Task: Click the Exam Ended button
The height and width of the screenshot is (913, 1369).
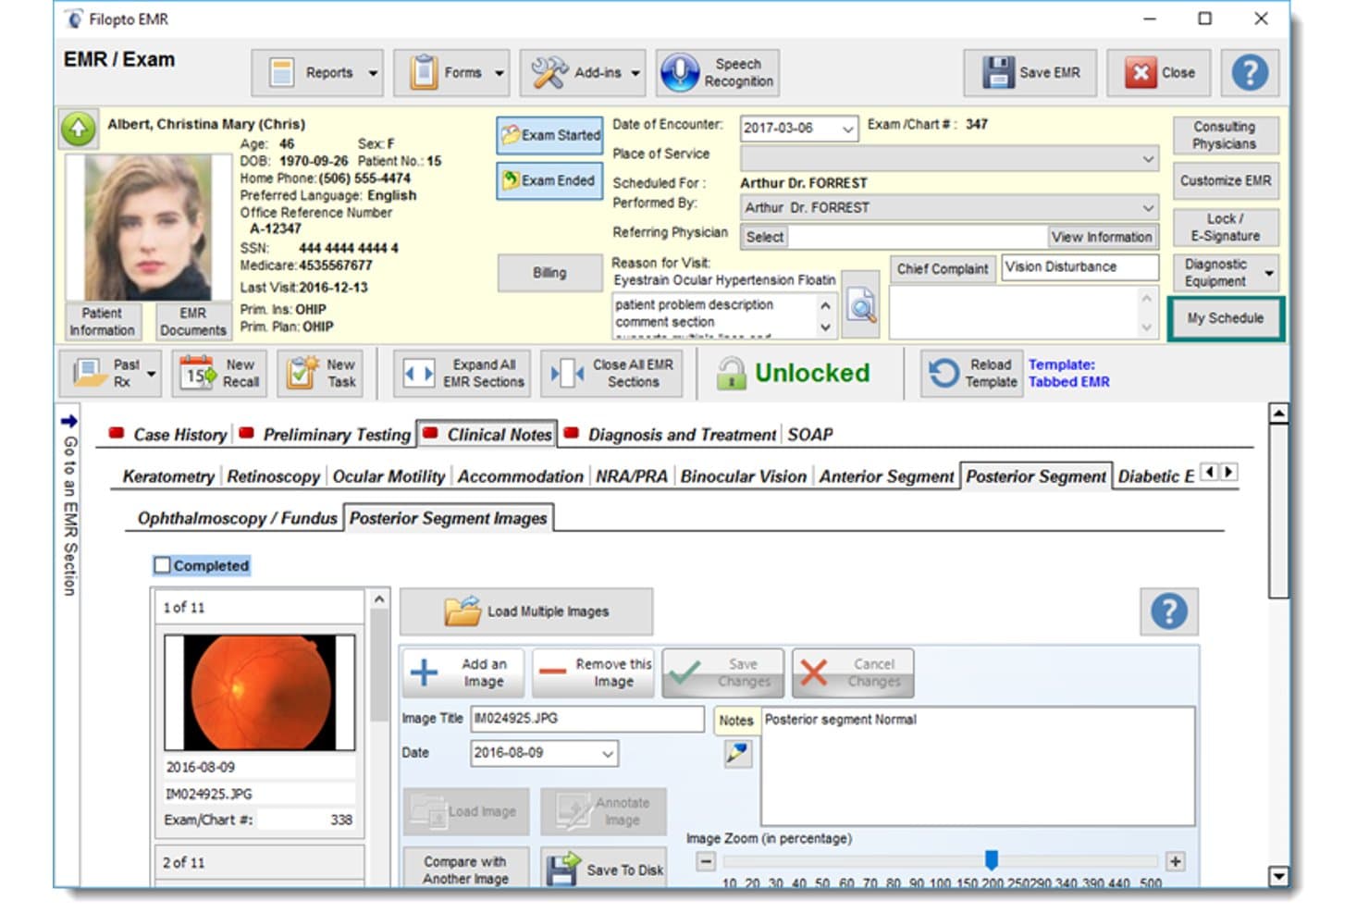Action: click(x=550, y=180)
